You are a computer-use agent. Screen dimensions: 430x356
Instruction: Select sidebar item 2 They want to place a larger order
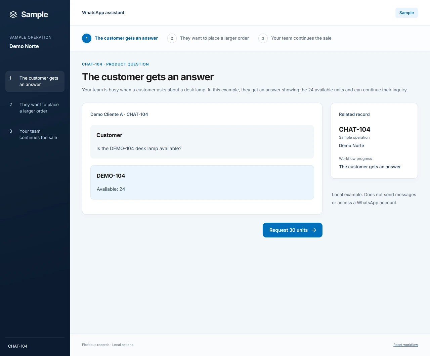(35, 108)
